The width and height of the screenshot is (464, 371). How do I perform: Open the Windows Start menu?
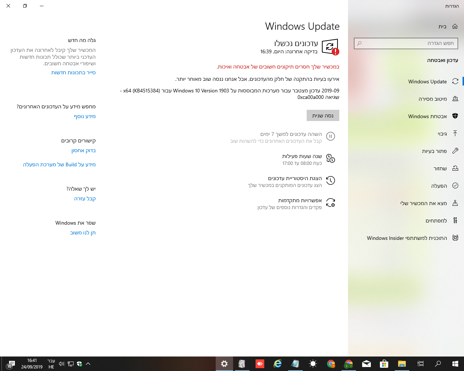(x=455, y=364)
